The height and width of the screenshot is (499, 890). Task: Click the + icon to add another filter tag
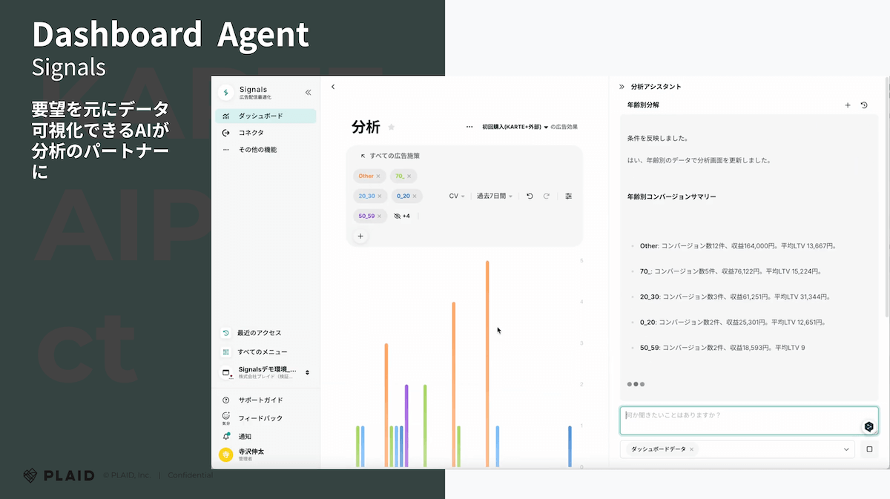pyautogui.click(x=360, y=236)
